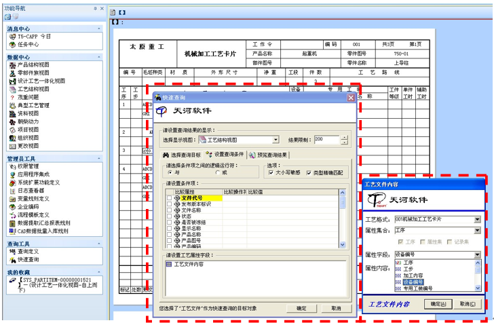Open 快速查询 under query tools
This screenshot has height=325, width=494.
(x=24, y=260)
